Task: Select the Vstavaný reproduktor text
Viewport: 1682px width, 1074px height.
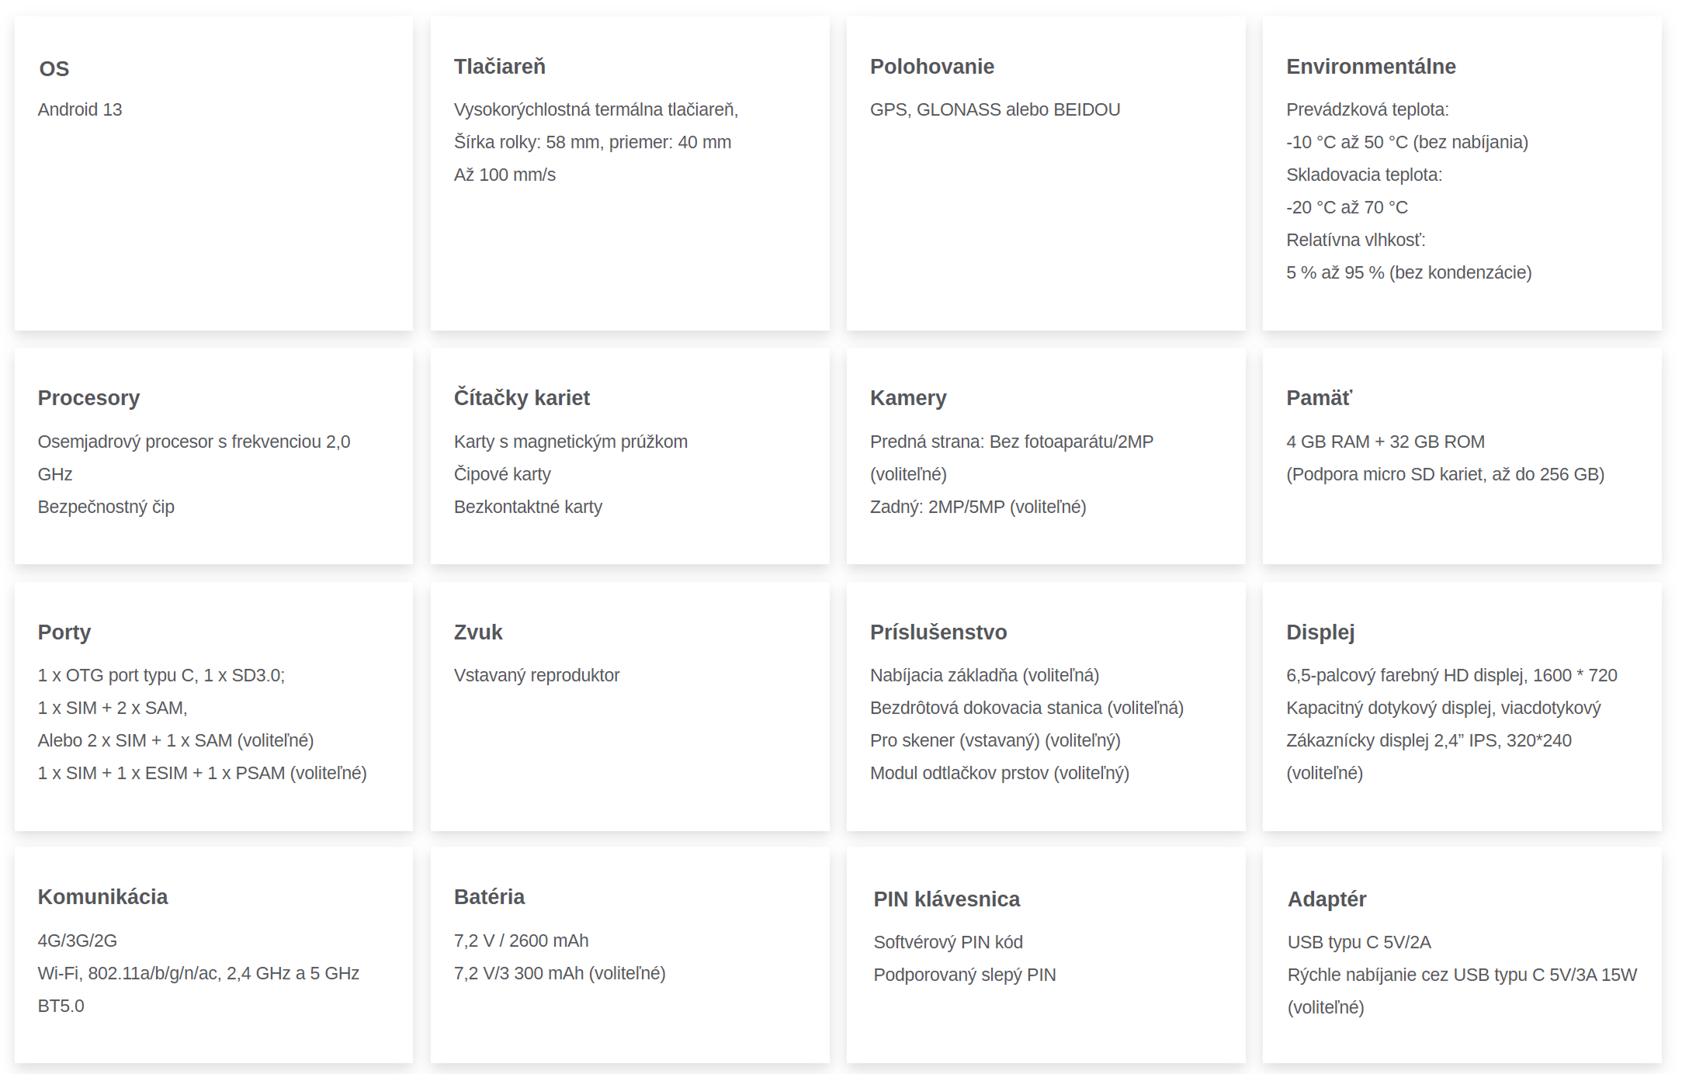Action: 536,676
